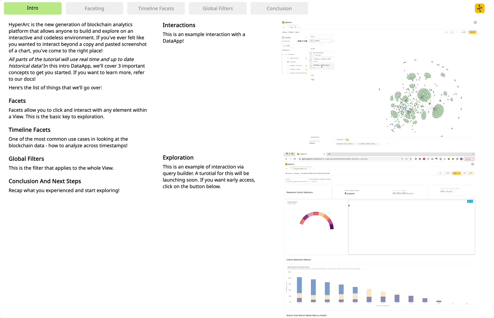Click 'Here's the list of things' line
The width and height of the screenshot is (494, 318).
click(x=55, y=88)
